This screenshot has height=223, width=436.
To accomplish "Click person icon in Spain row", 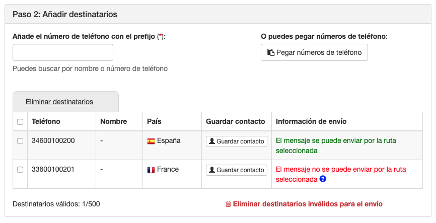I will tap(212, 141).
